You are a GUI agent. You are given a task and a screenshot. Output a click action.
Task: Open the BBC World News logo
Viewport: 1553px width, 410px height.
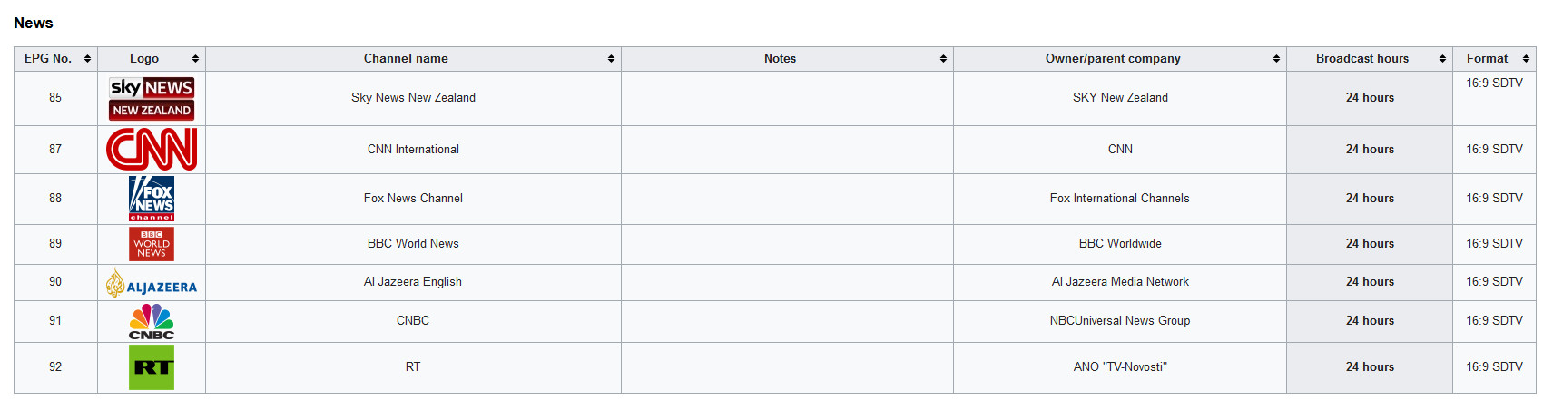pyautogui.click(x=152, y=244)
